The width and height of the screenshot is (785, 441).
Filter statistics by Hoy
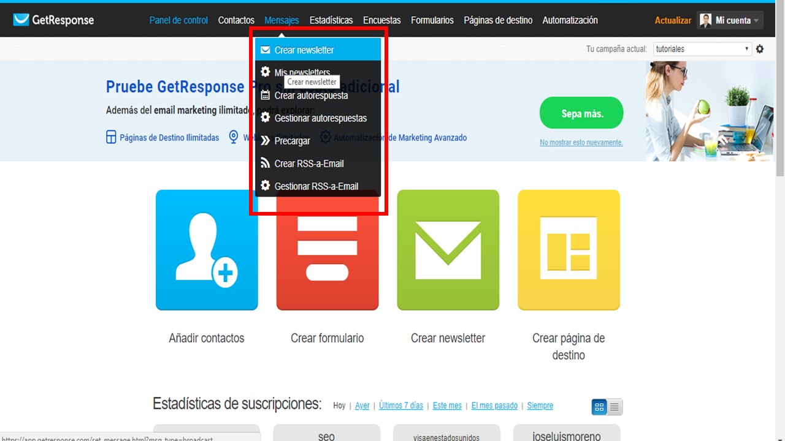(x=339, y=405)
